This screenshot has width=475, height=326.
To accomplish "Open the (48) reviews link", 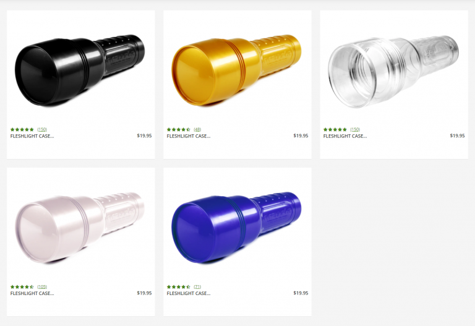I will (197, 129).
